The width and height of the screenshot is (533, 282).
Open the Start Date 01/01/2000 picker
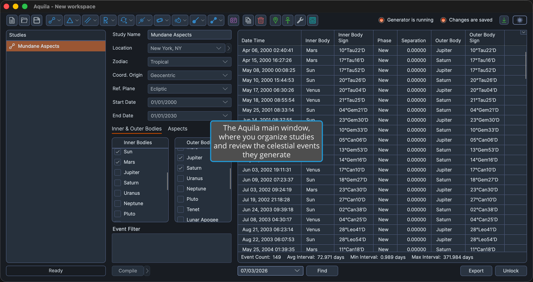189,102
